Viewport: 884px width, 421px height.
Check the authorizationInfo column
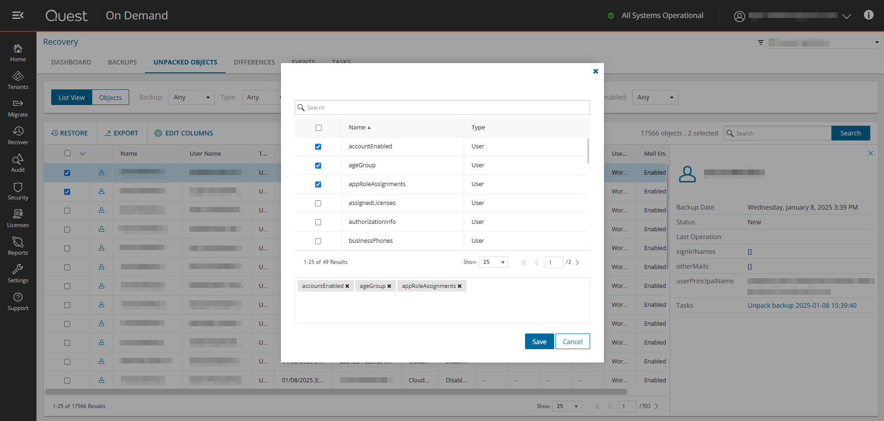pos(318,222)
